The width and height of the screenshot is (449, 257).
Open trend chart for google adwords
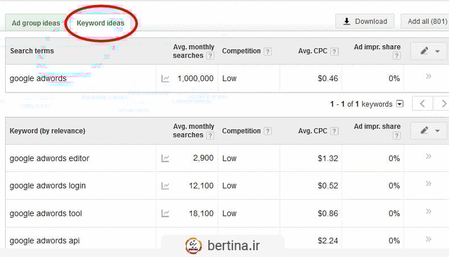pyautogui.click(x=165, y=78)
